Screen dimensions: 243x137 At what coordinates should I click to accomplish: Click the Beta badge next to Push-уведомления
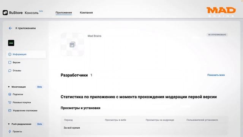(39, 124)
